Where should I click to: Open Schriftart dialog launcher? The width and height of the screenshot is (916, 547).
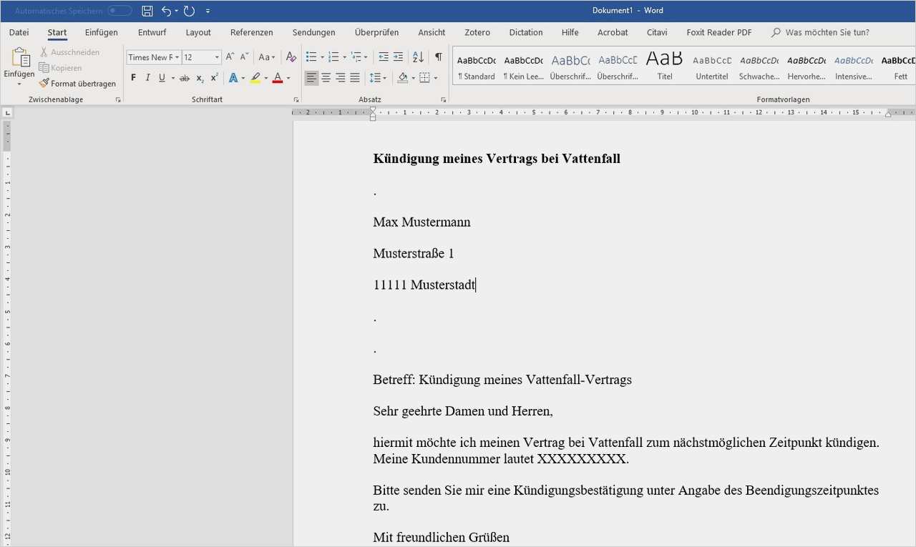pos(296,100)
